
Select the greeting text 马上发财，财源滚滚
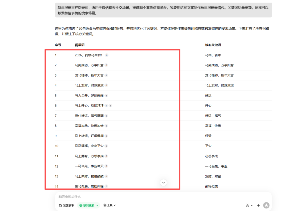click(x=89, y=86)
